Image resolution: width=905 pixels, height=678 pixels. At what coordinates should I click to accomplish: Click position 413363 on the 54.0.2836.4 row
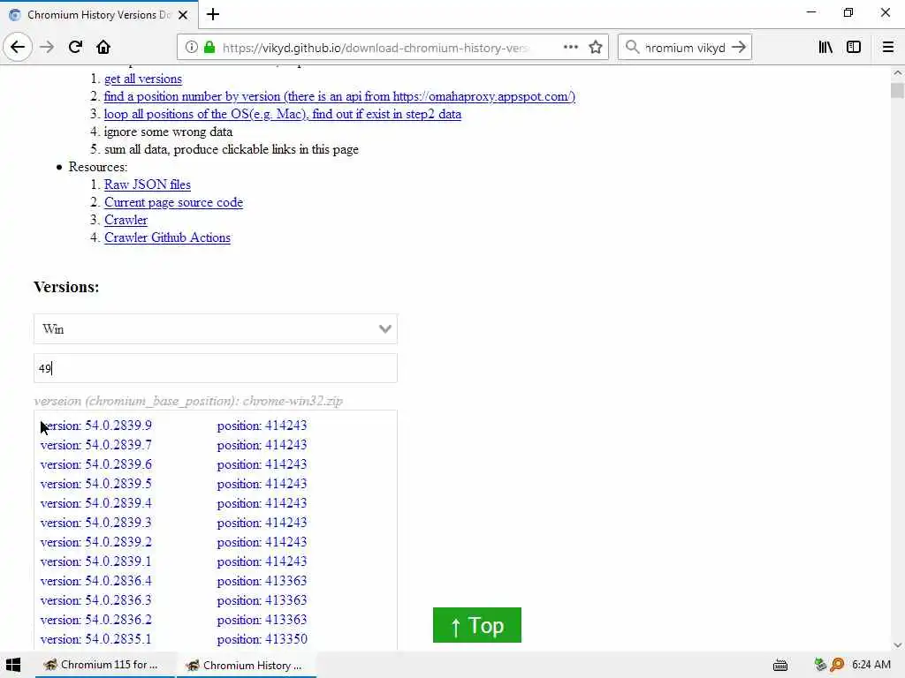click(x=262, y=581)
